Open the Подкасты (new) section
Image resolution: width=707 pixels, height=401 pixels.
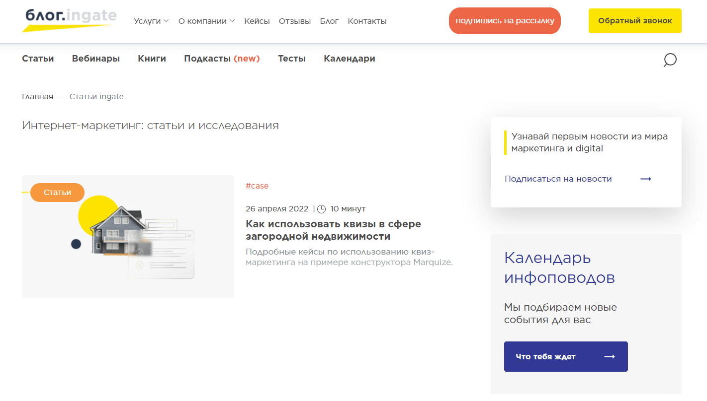click(x=222, y=59)
